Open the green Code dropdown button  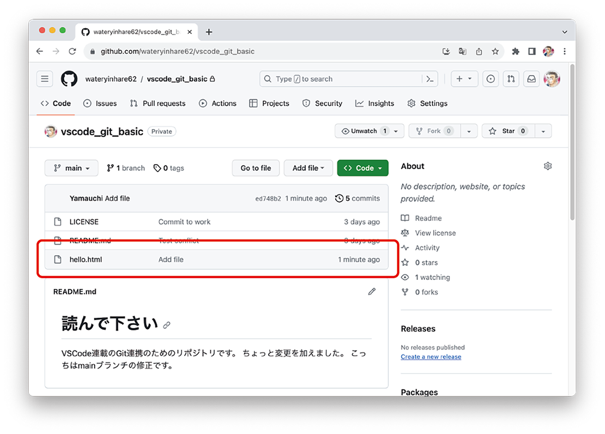click(363, 168)
